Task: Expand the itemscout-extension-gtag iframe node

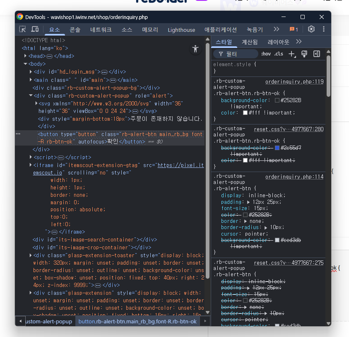Action: tap(31, 165)
